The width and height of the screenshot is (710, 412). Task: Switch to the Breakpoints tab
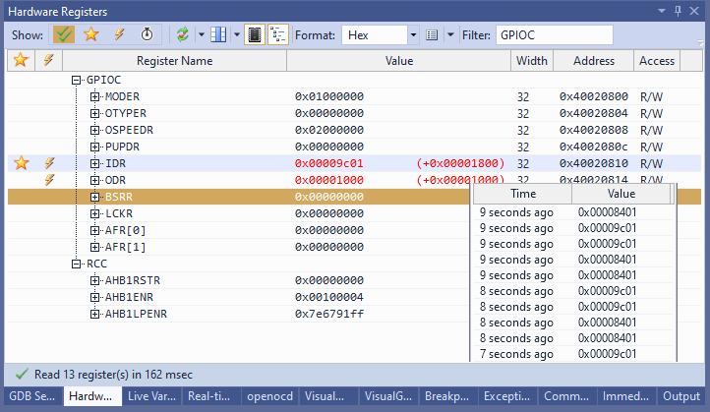(x=446, y=396)
